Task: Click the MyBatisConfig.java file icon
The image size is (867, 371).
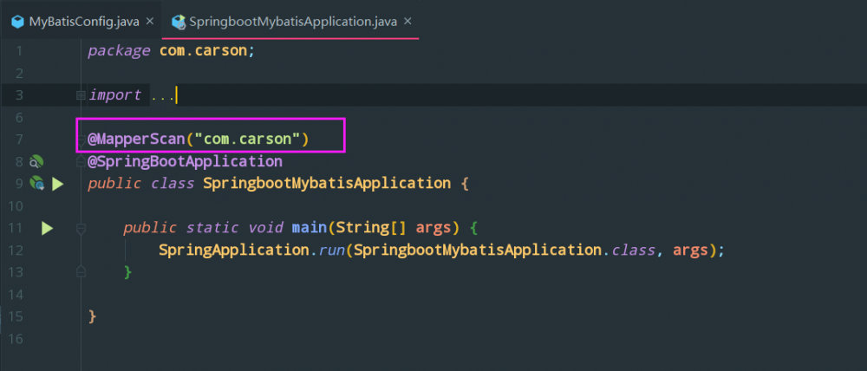Action: coord(18,23)
